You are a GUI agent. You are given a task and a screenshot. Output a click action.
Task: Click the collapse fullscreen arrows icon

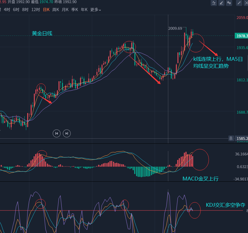[239, 3]
